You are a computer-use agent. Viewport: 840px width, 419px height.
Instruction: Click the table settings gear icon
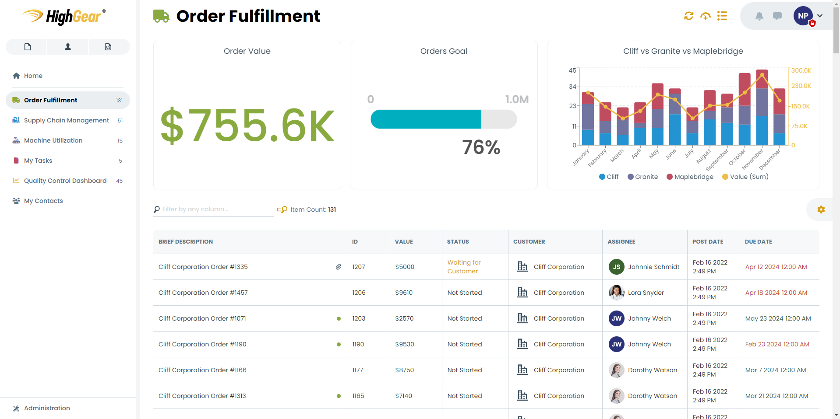tap(821, 209)
